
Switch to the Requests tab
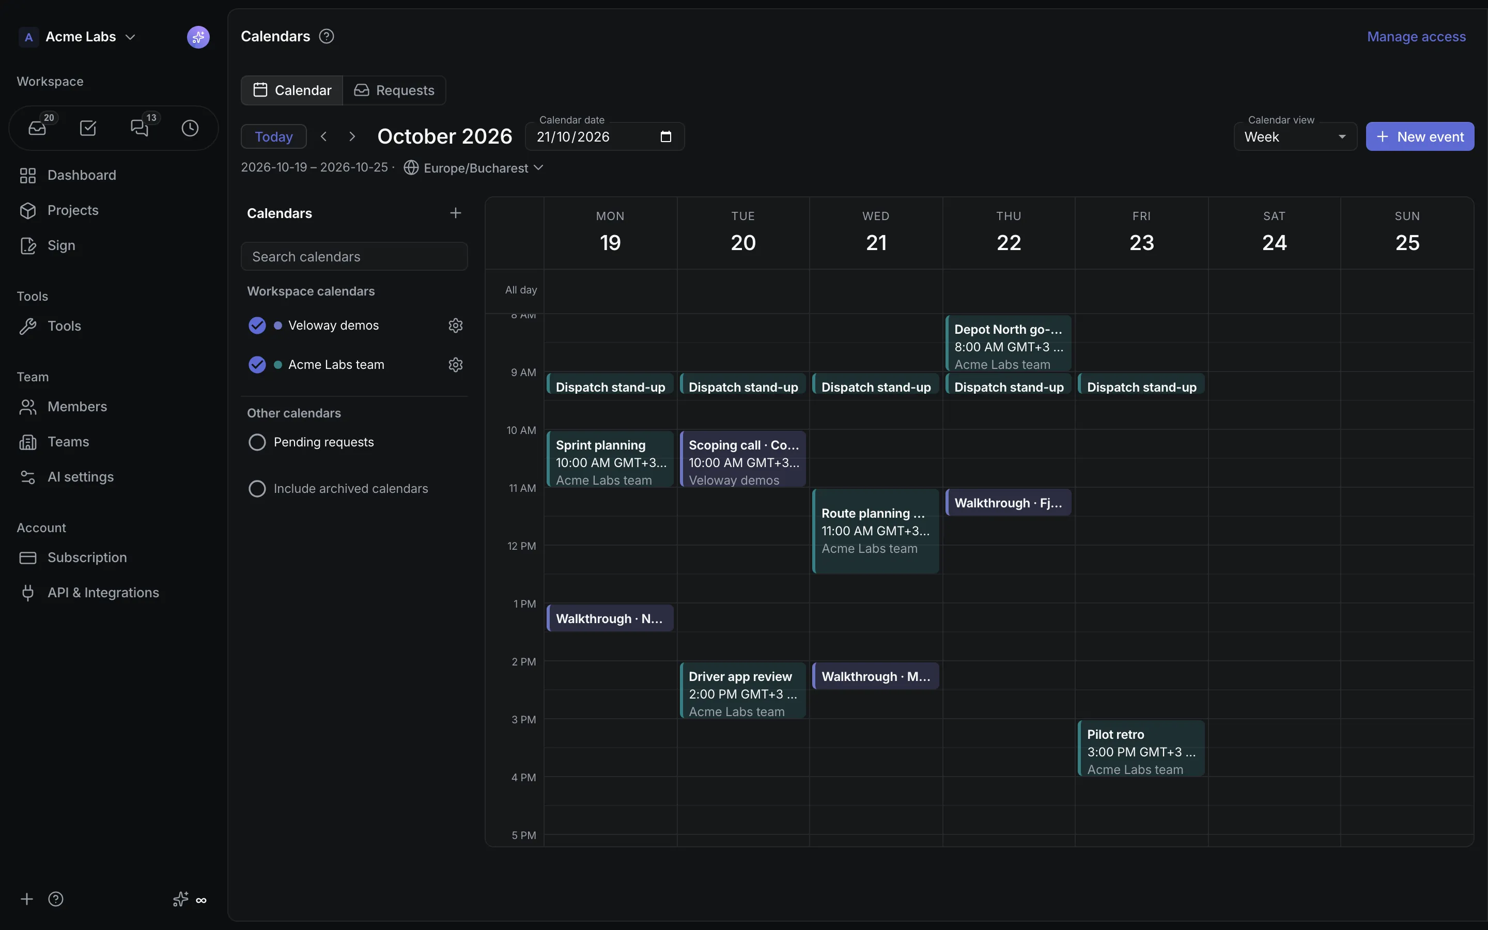[x=394, y=90]
